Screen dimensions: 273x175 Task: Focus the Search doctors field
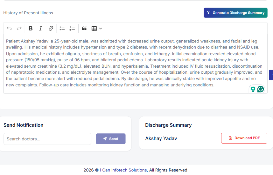47,139
